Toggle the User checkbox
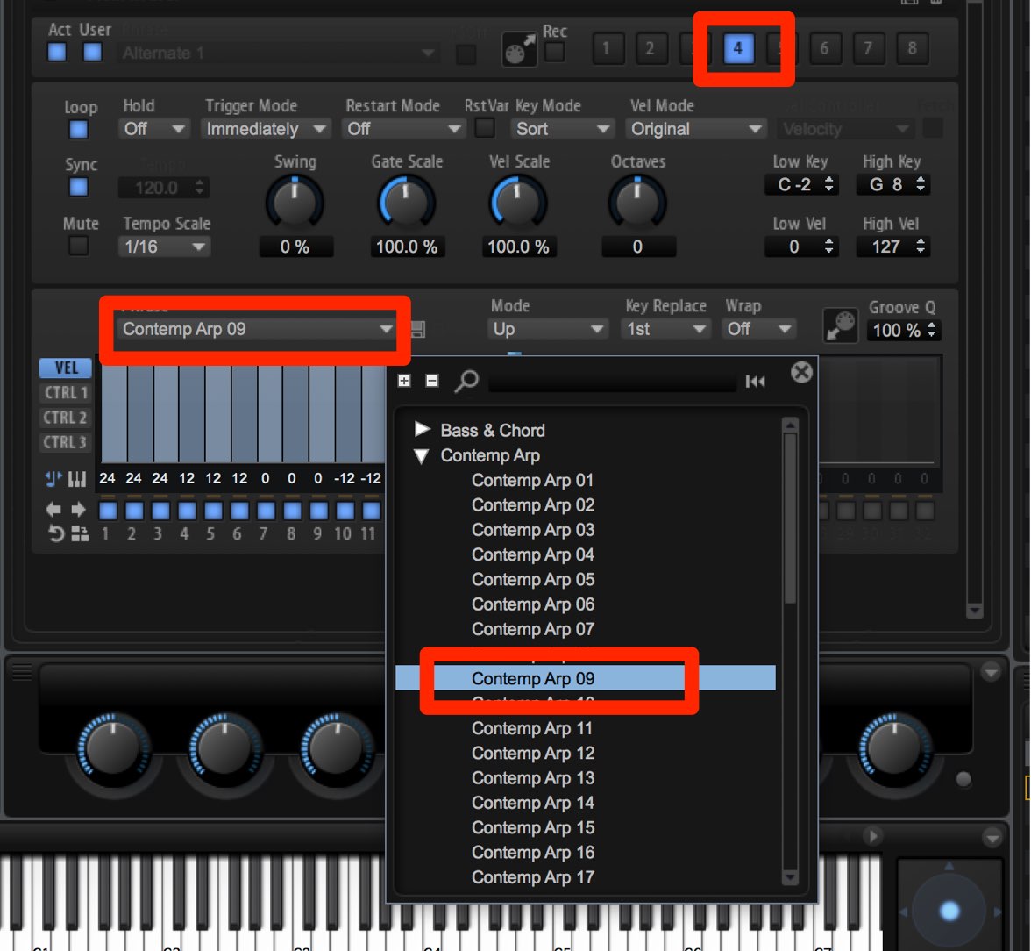1031x951 pixels. tap(93, 52)
